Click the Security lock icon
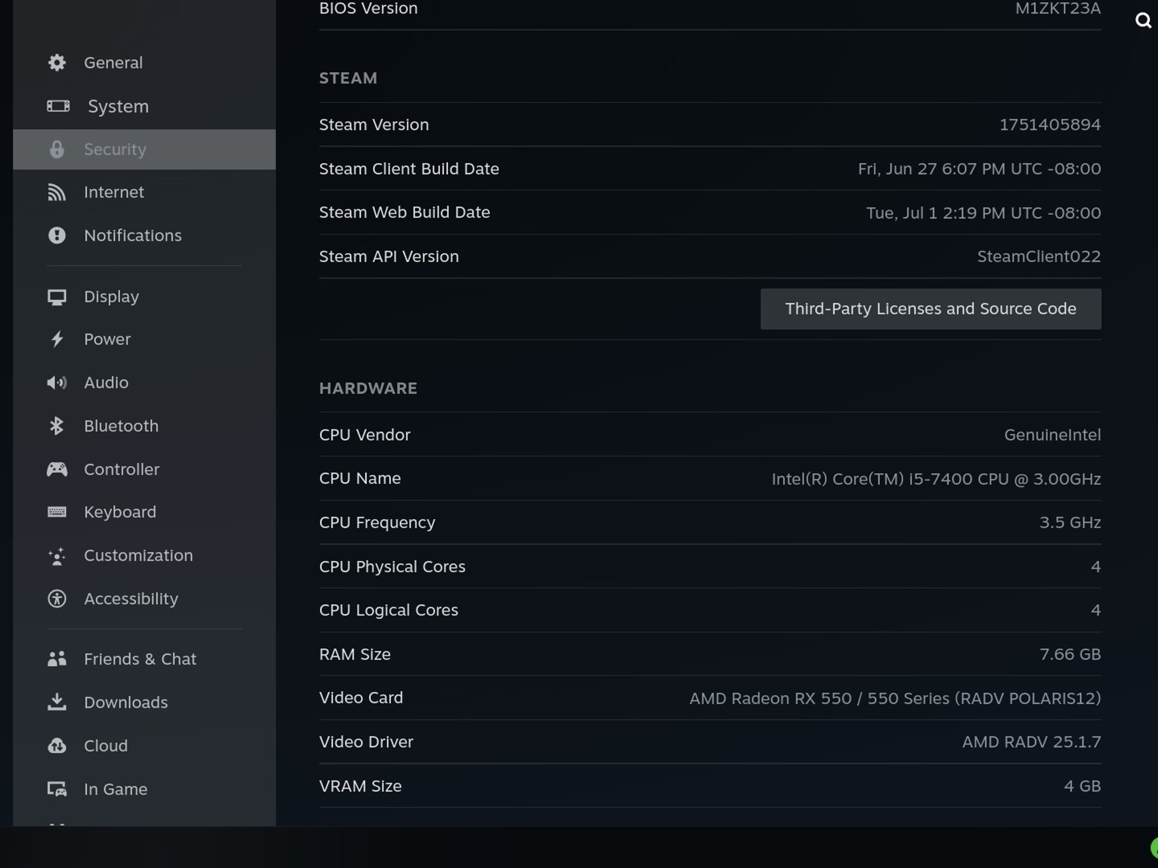Screen dimensions: 1158x868 (57, 149)
